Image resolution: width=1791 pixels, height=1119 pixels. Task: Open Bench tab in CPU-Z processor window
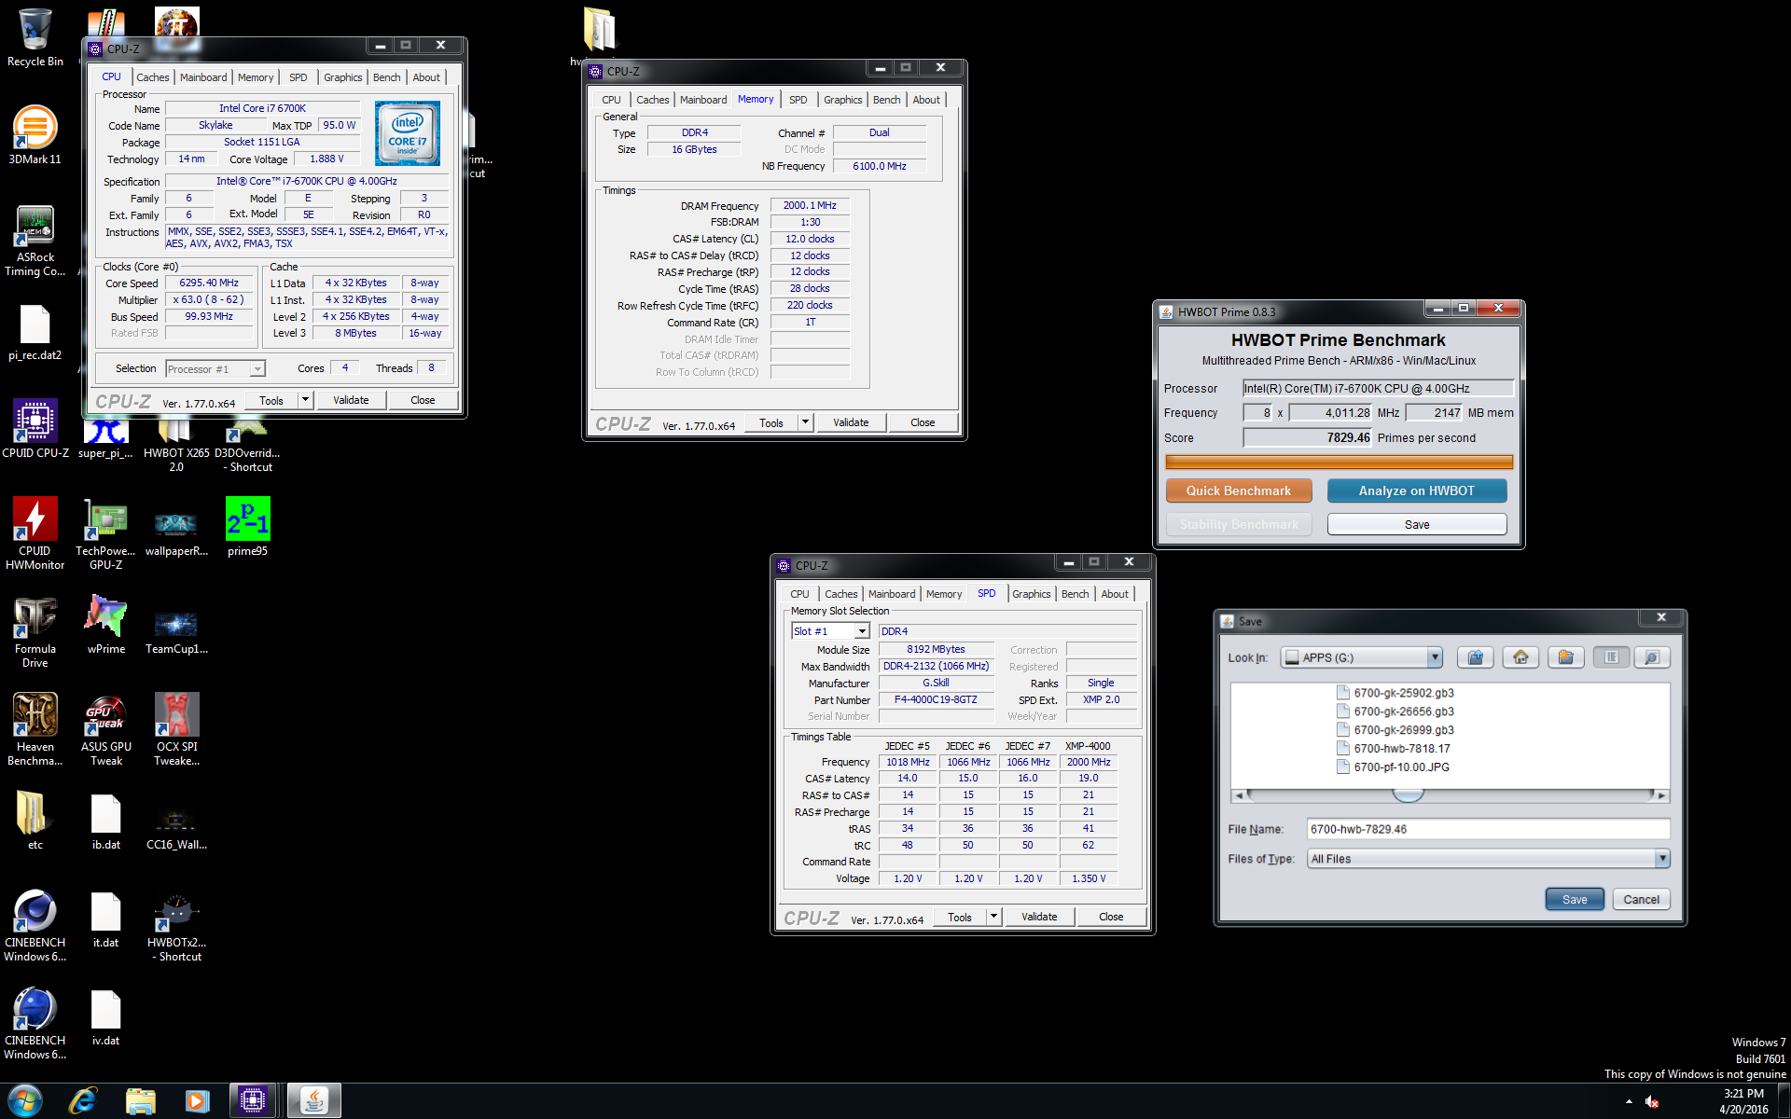tap(386, 77)
